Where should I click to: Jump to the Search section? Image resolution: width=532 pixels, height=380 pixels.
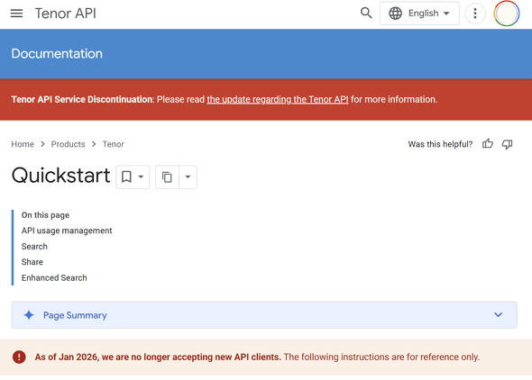click(34, 246)
